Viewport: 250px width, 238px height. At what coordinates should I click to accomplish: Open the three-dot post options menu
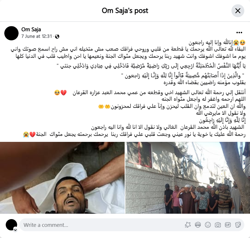pyautogui.click(x=239, y=33)
